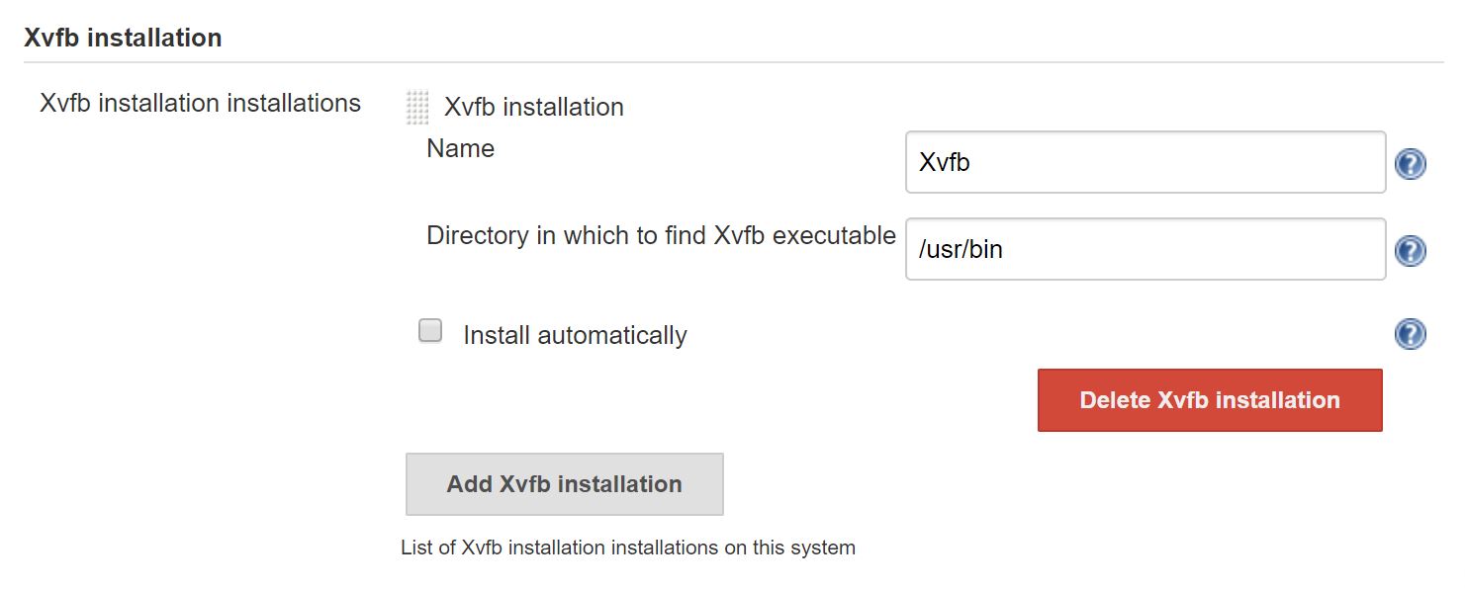Place cursor after /usr/bin path text

pos(1005,250)
